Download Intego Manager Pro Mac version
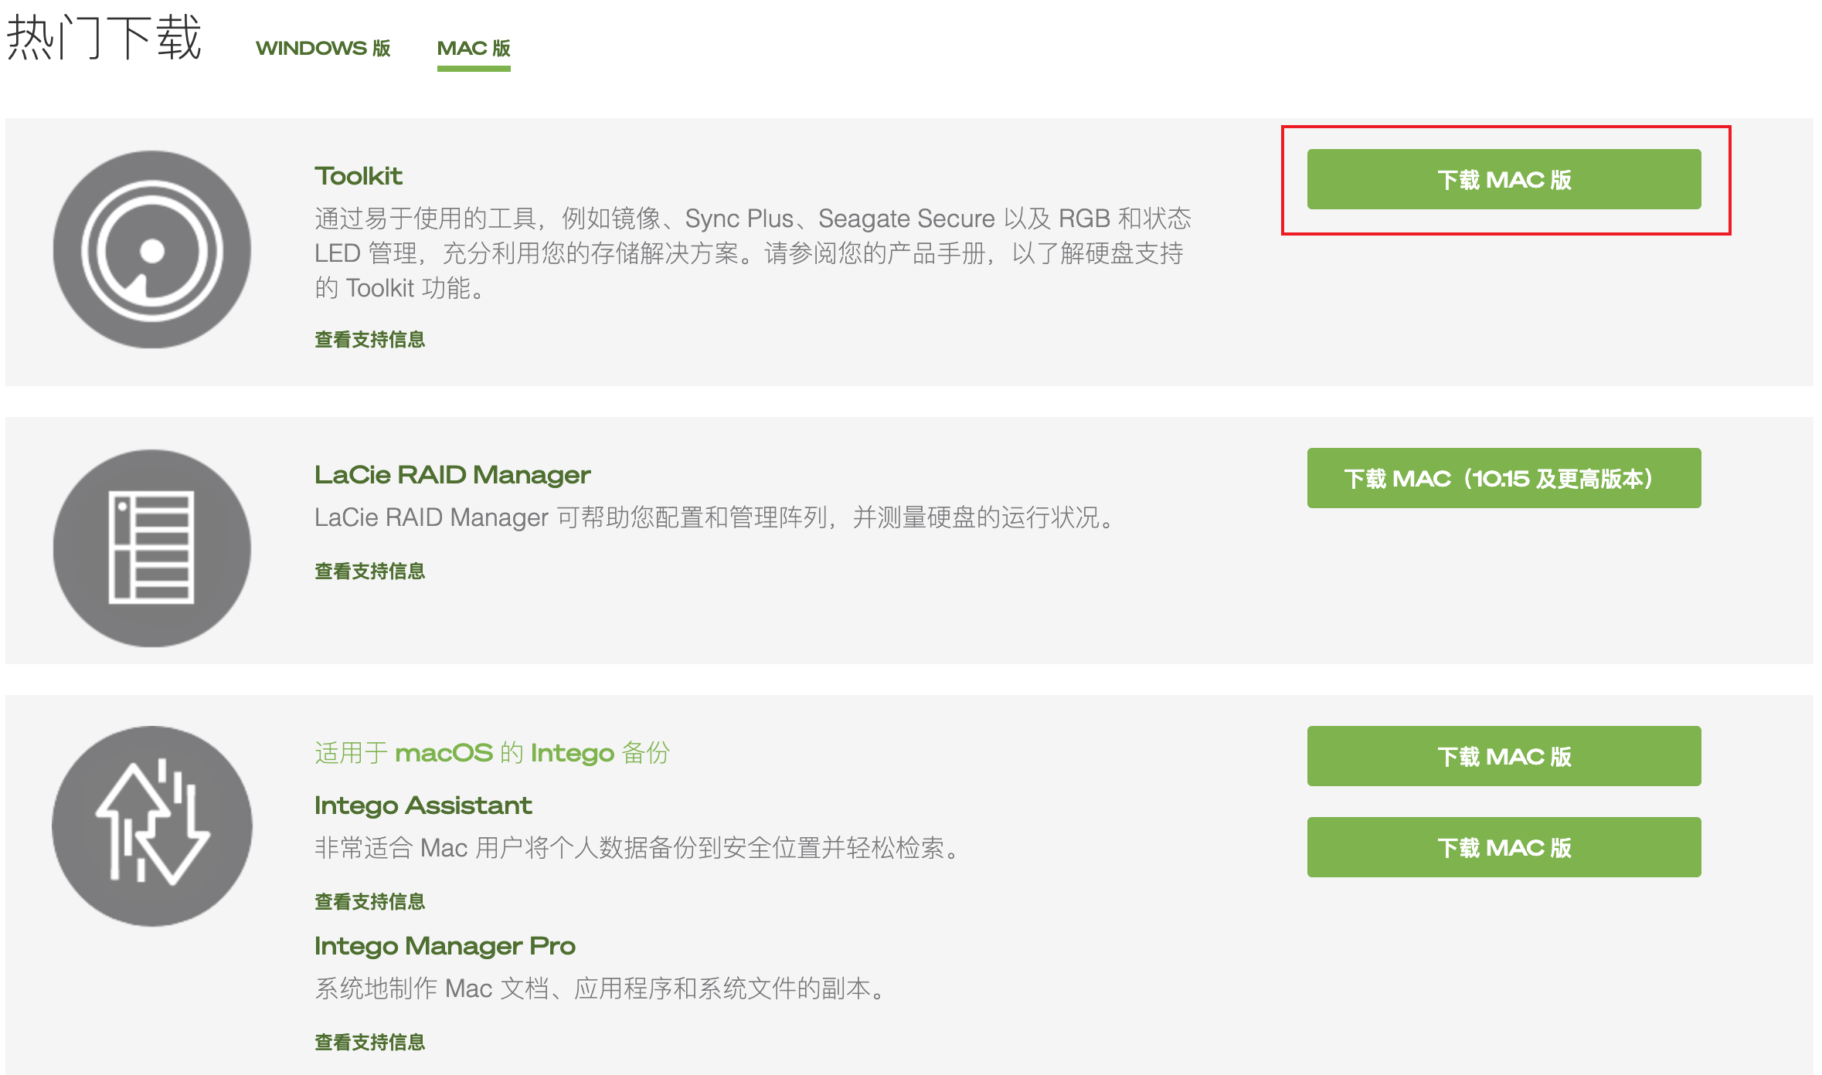Screen dimensions: 1822x1075 pyautogui.click(x=1503, y=847)
